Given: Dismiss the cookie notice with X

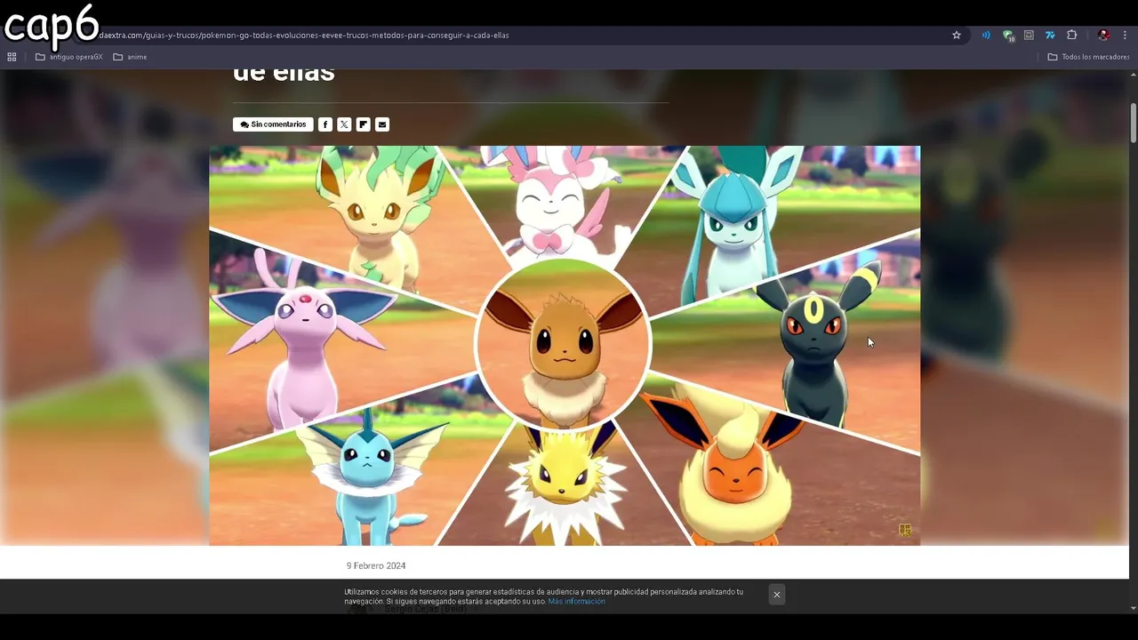Looking at the screenshot, I should pyautogui.click(x=777, y=595).
